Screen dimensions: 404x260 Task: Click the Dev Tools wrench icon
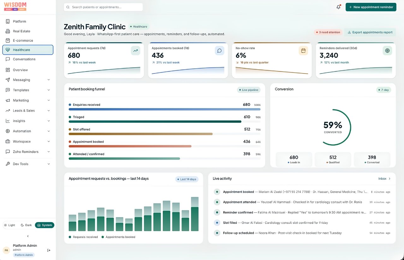pyautogui.click(x=8, y=164)
